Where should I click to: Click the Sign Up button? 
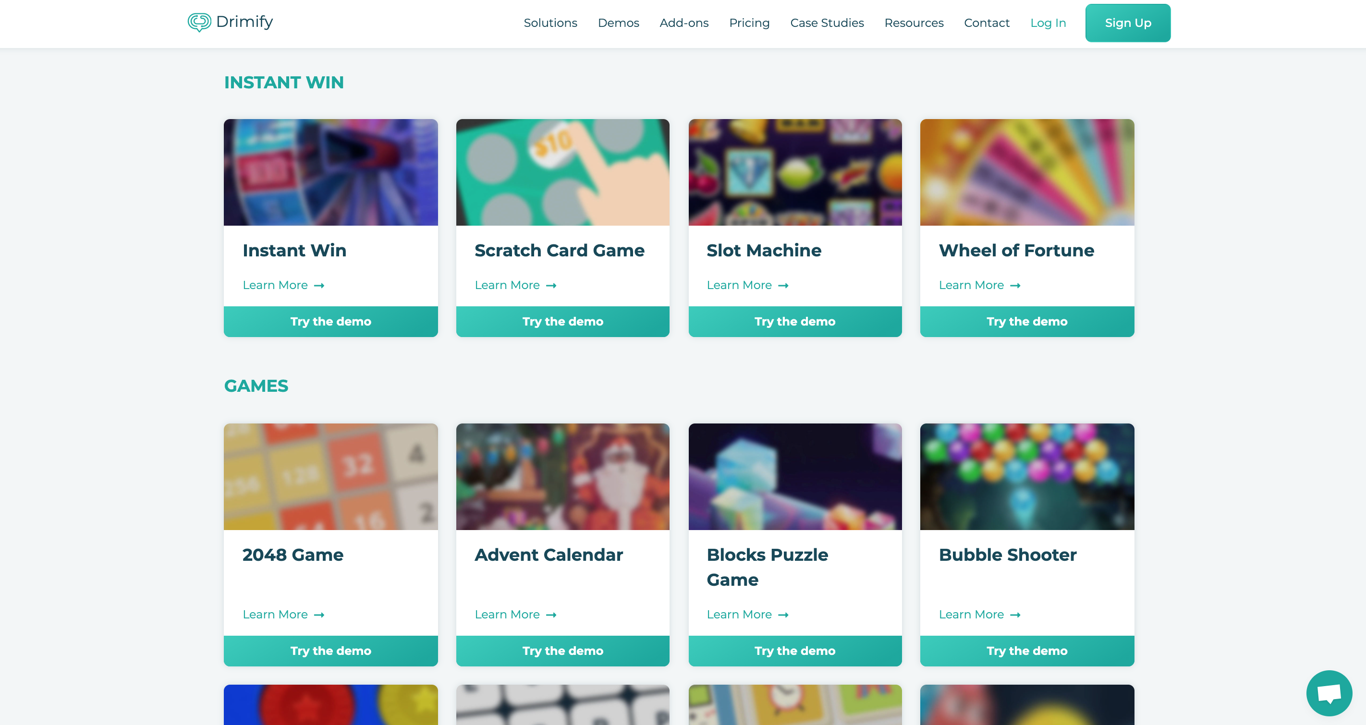pyautogui.click(x=1127, y=24)
